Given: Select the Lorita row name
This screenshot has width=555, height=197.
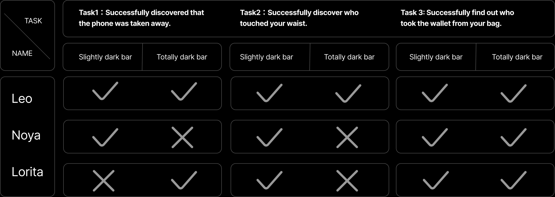Looking at the screenshot, I should point(27,172).
